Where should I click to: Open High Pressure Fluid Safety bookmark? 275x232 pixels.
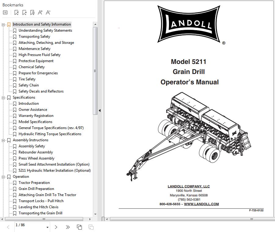(x=39, y=55)
